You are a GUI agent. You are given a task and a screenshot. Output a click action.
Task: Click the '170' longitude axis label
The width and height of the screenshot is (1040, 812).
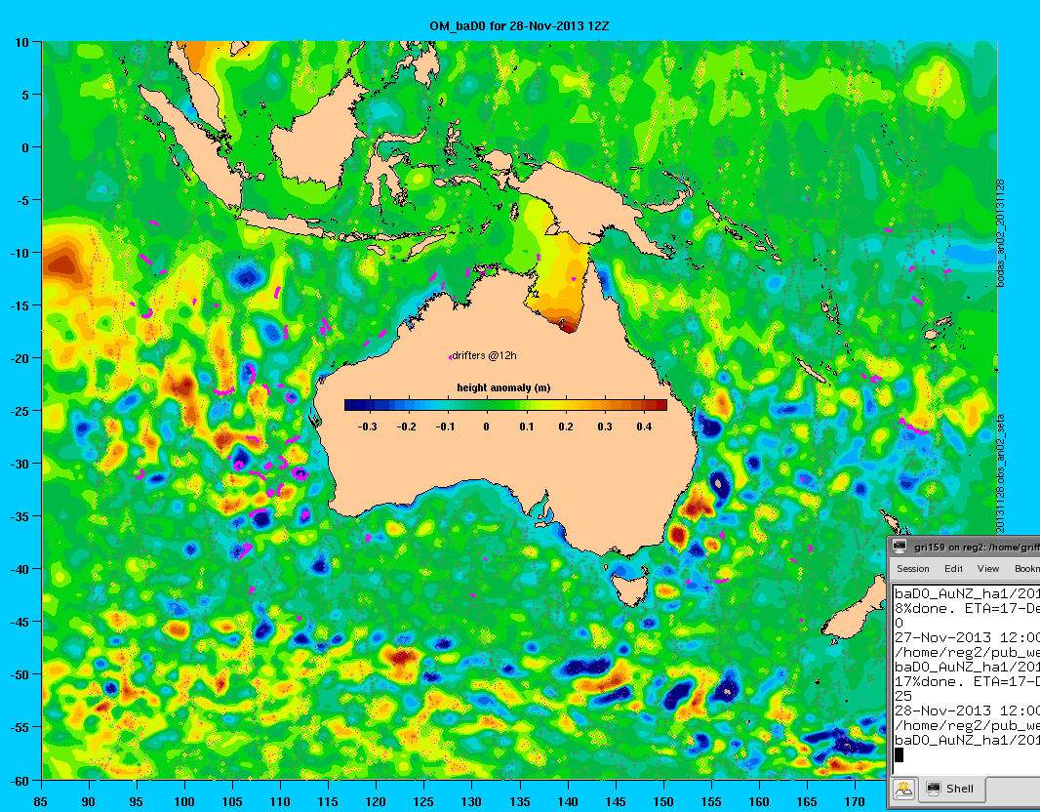pyautogui.click(x=855, y=801)
